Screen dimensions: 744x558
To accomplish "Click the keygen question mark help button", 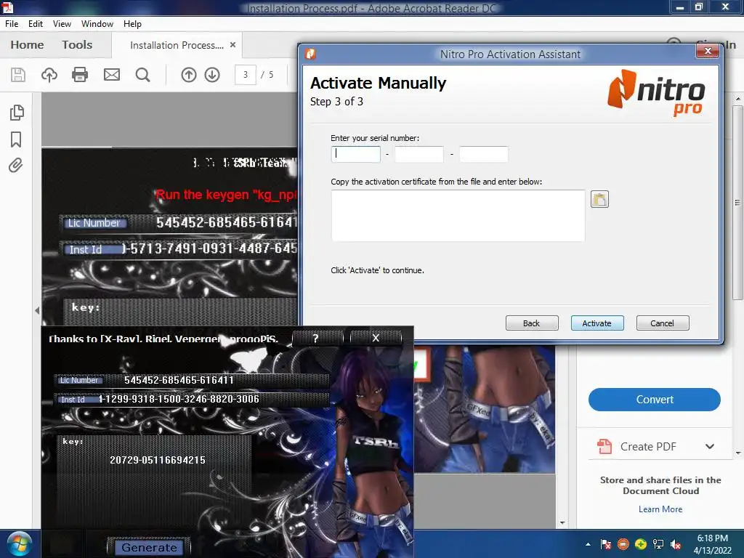I will (x=317, y=338).
